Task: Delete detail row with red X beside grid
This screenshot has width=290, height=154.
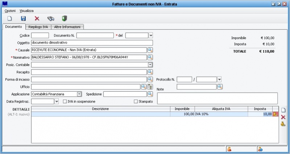Action: pyautogui.click(x=283, y=117)
